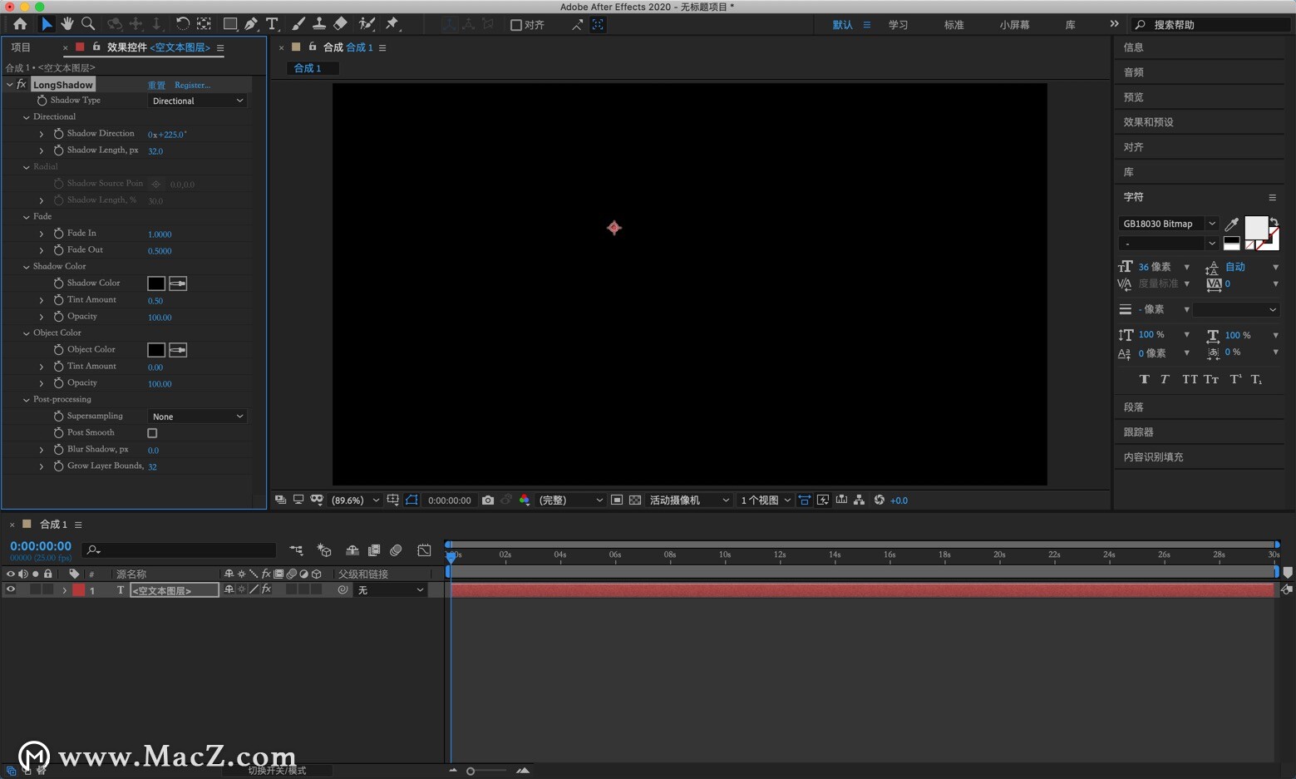1296x779 pixels.
Task: Select the Brush tool
Action: coord(298,24)
